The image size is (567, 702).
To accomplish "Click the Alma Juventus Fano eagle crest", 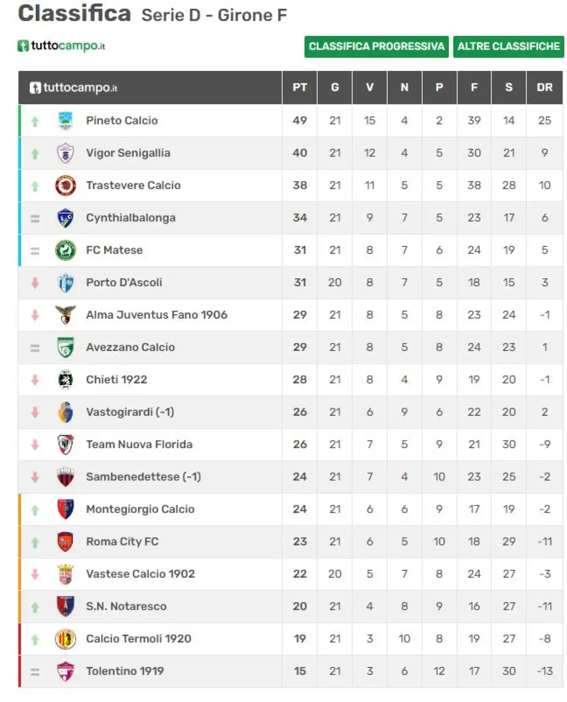I will coord(66,315).
